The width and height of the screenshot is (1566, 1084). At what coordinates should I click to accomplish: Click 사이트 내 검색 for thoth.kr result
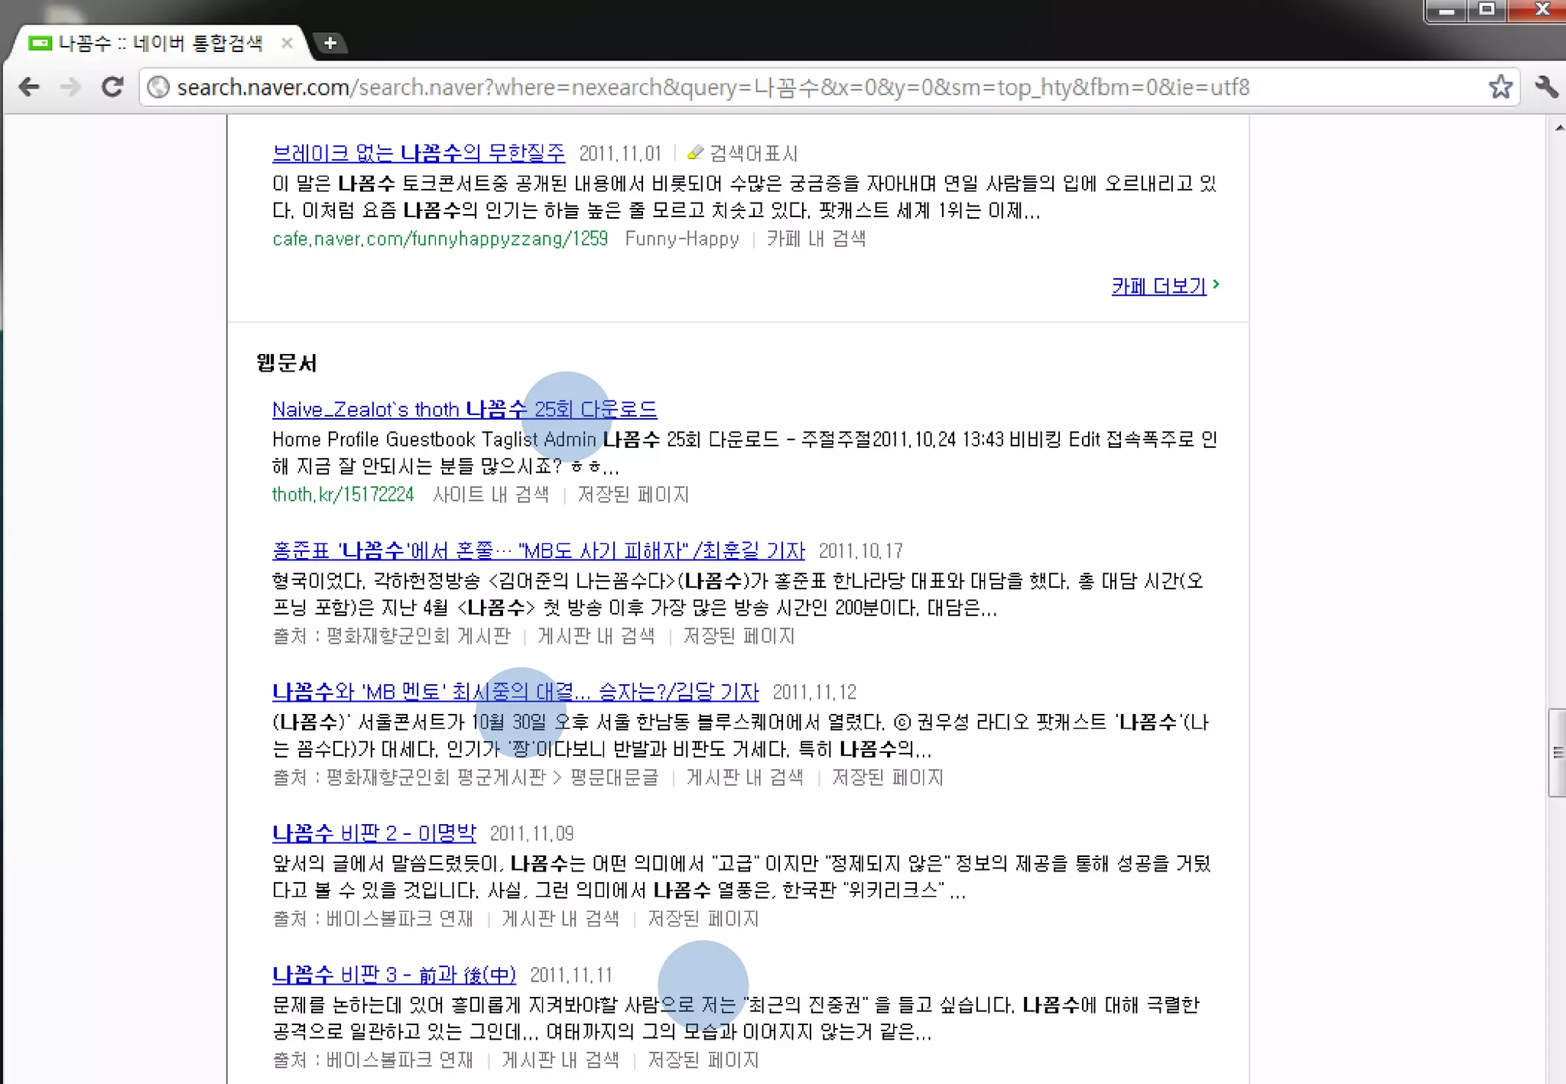pos(490,495)
